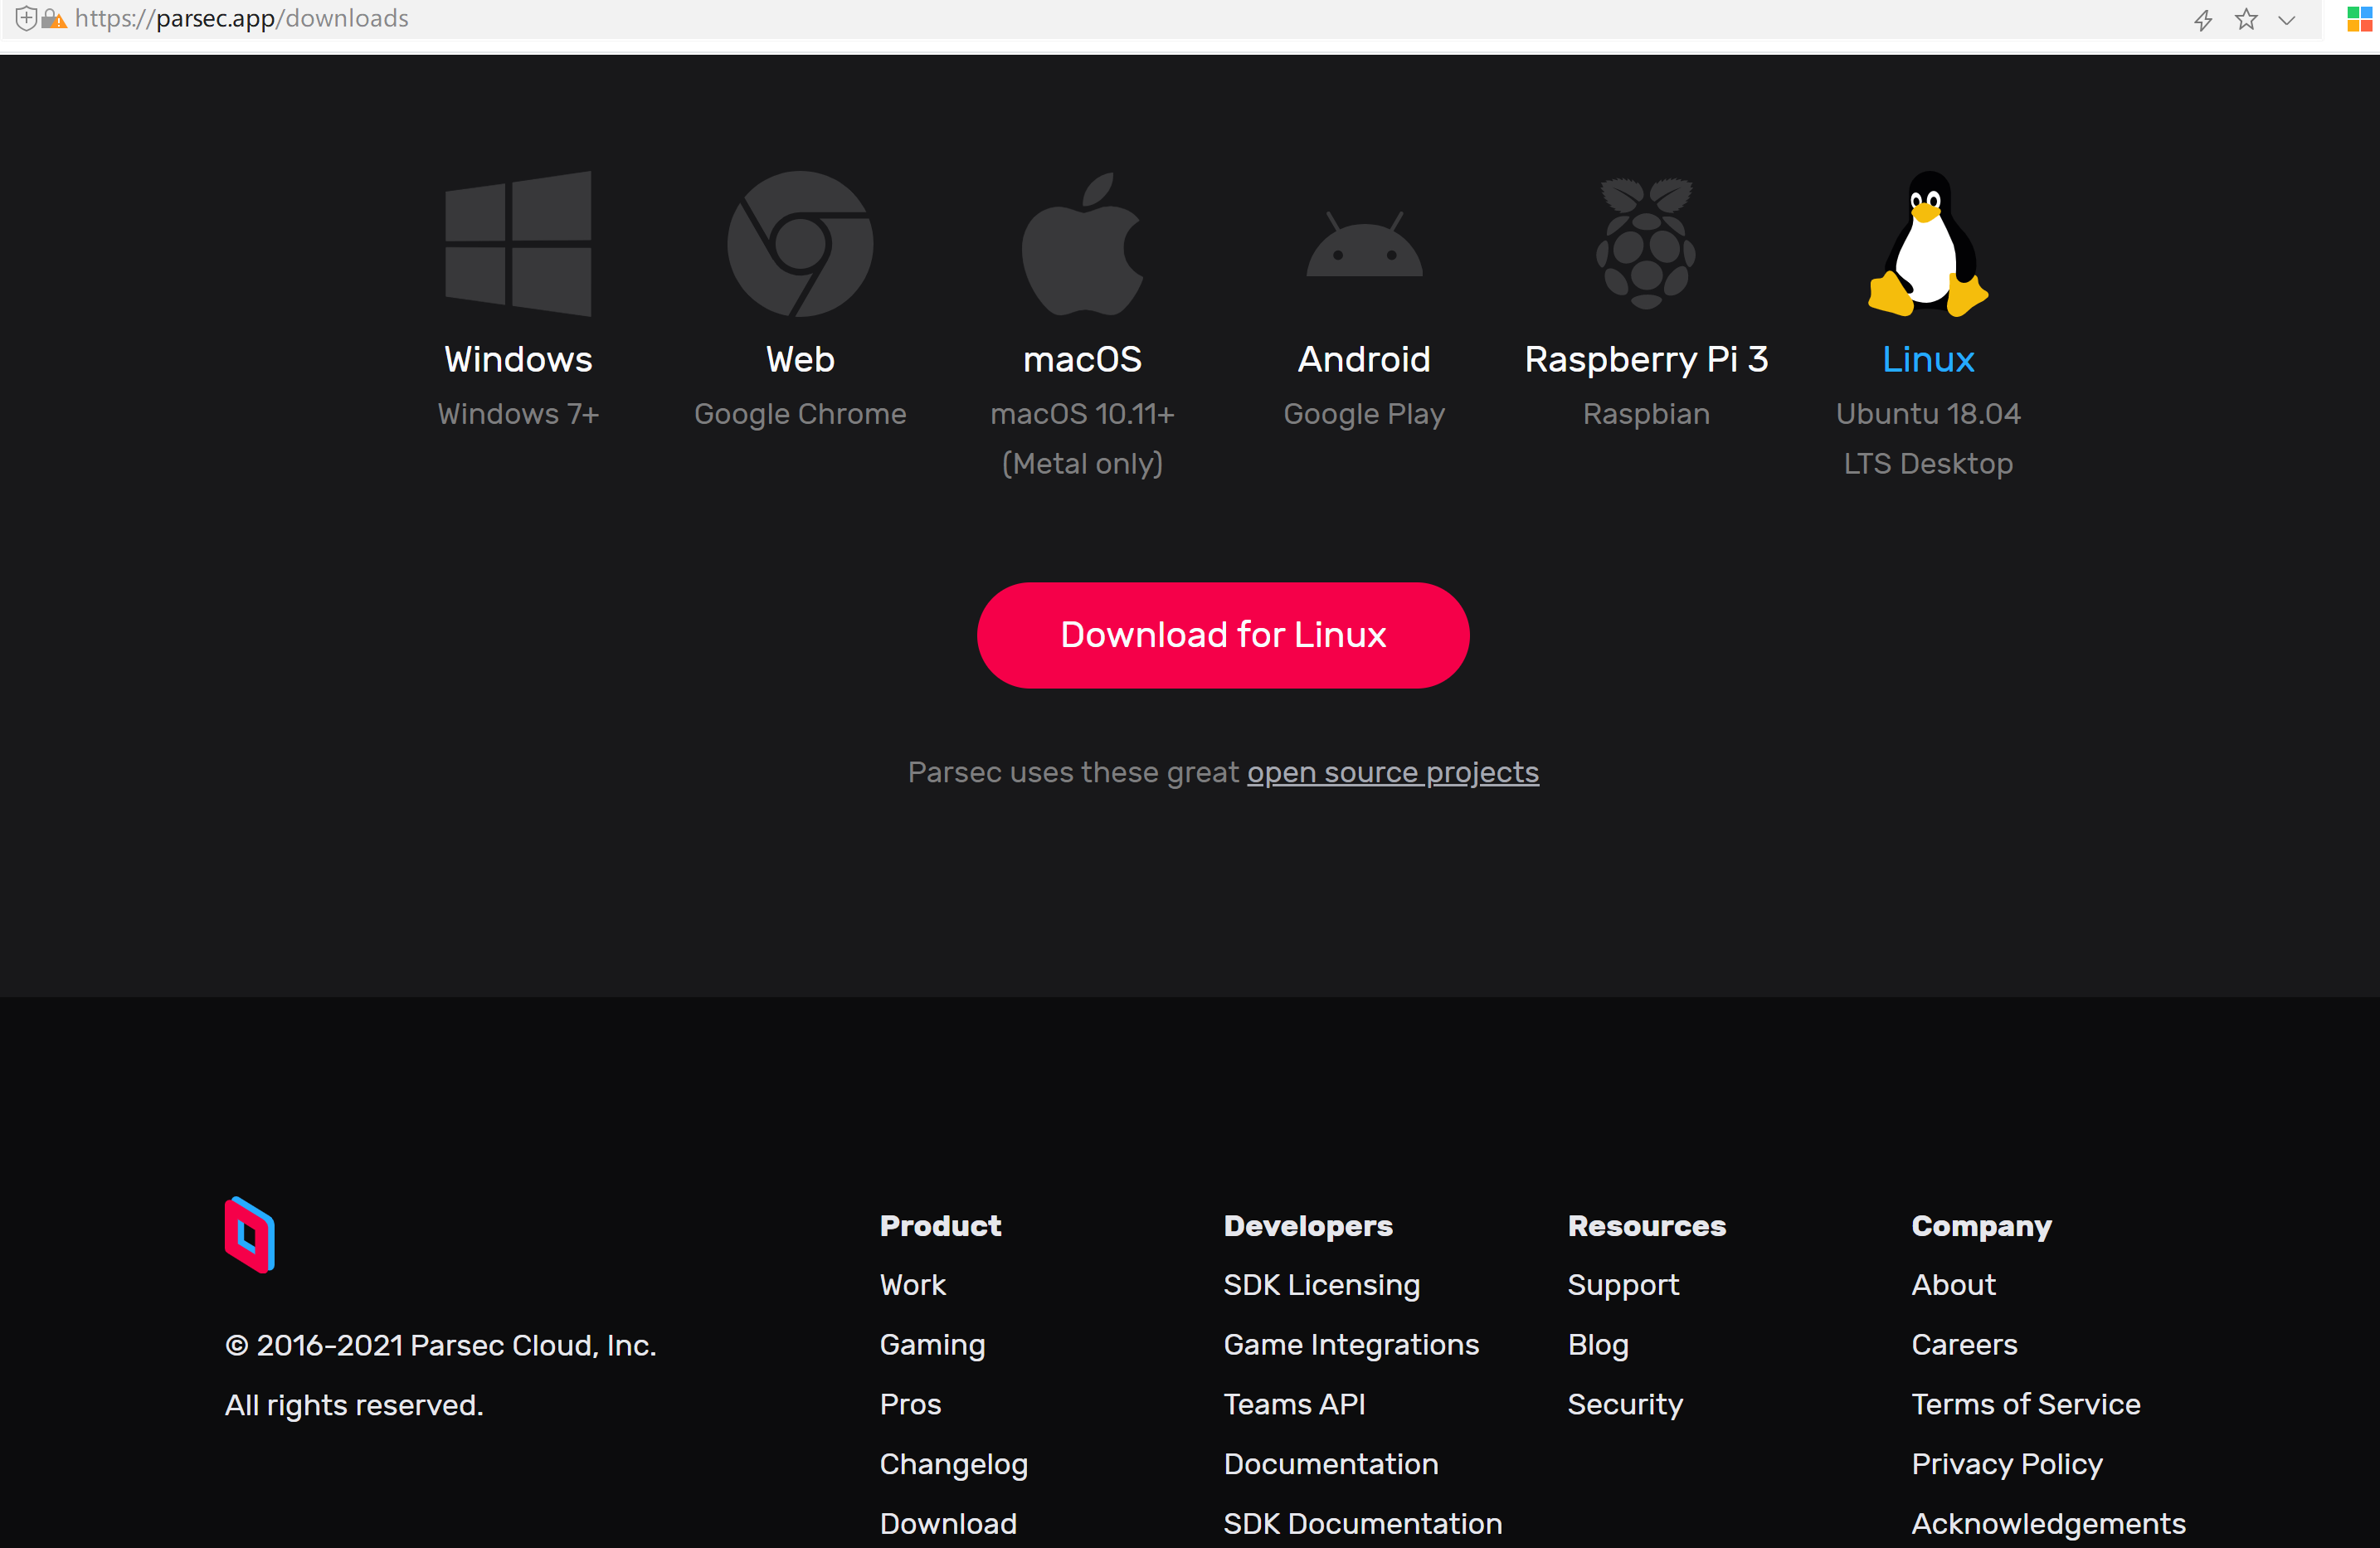Click the Parsec logo in footer
Screen dimensions: 2380x1548
point(250,1234)
